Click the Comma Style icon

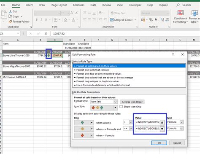click(x=156, y=20)
